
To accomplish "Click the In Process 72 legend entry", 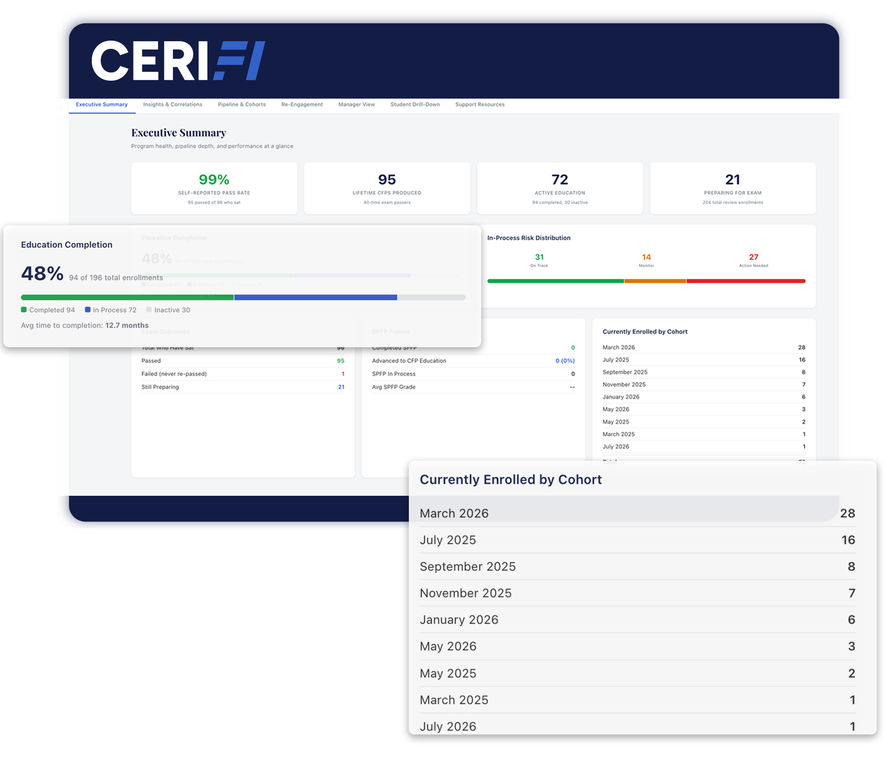I will pos(111,310).
